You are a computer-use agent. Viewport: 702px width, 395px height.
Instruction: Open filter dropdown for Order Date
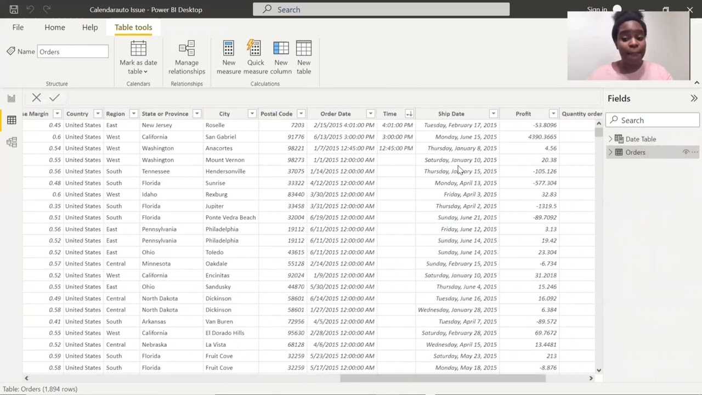(371, 114)
